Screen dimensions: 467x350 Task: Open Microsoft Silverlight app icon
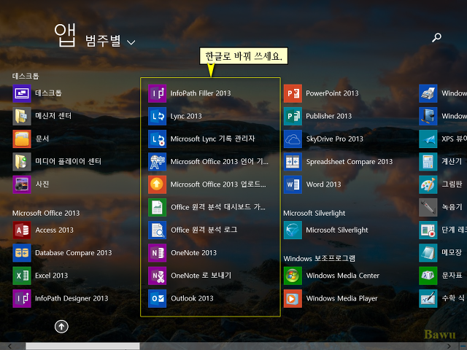click(x=293, y=230)
